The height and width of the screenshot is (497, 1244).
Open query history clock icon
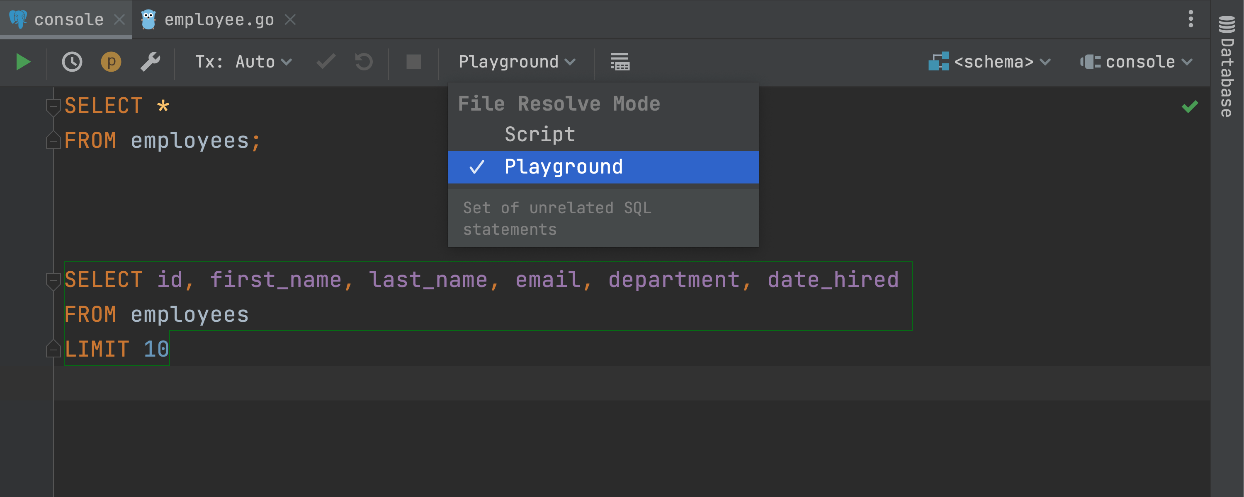[72, 62]
